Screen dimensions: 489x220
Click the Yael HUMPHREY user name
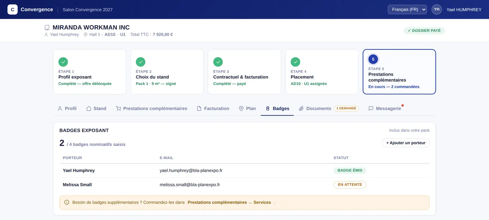click(x=464, y=10)
